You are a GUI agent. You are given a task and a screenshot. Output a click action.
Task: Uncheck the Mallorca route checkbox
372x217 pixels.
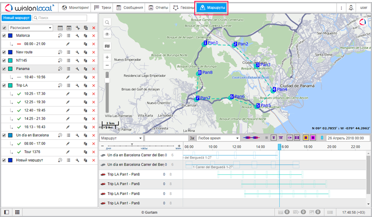click(4, 36)
